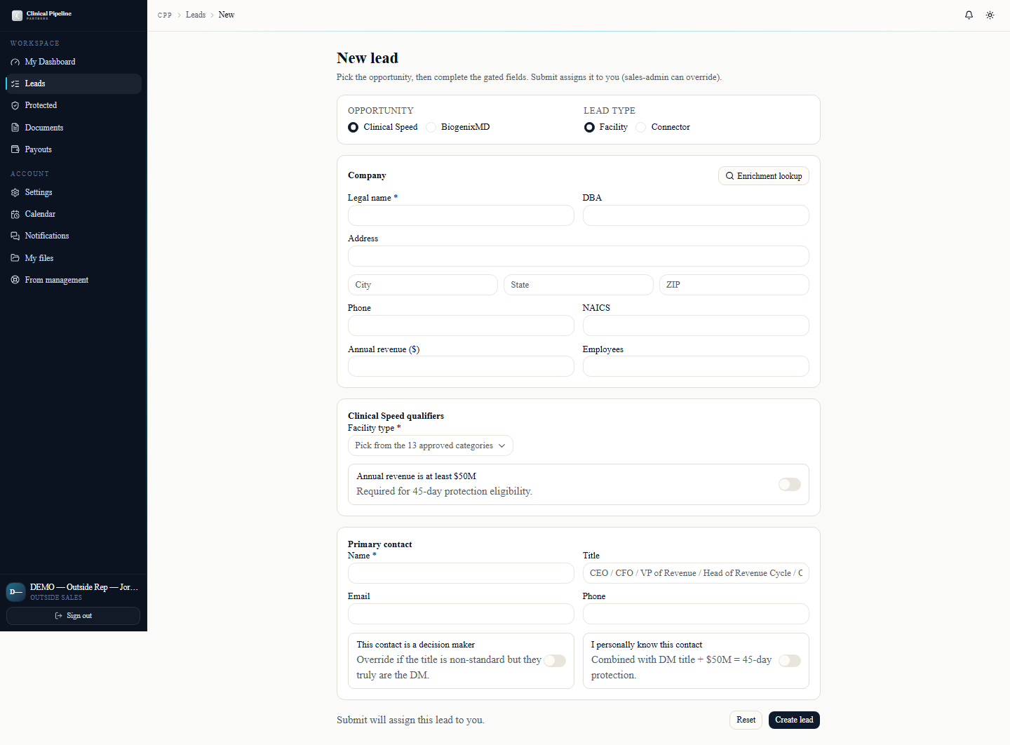Choose Connector lead type
This screenshot has height=745, width=1010.
click(640, 127)
